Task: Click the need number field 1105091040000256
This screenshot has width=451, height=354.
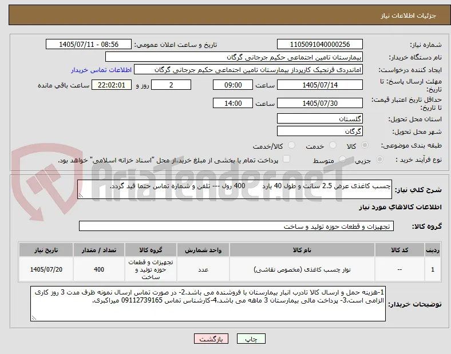Action: pyautogui.click(x=320, y=44)
